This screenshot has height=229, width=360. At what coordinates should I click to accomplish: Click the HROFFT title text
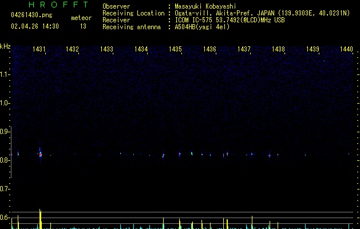[58, 5]
